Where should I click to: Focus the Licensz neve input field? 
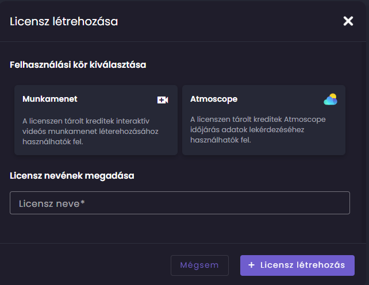(179, 203)
